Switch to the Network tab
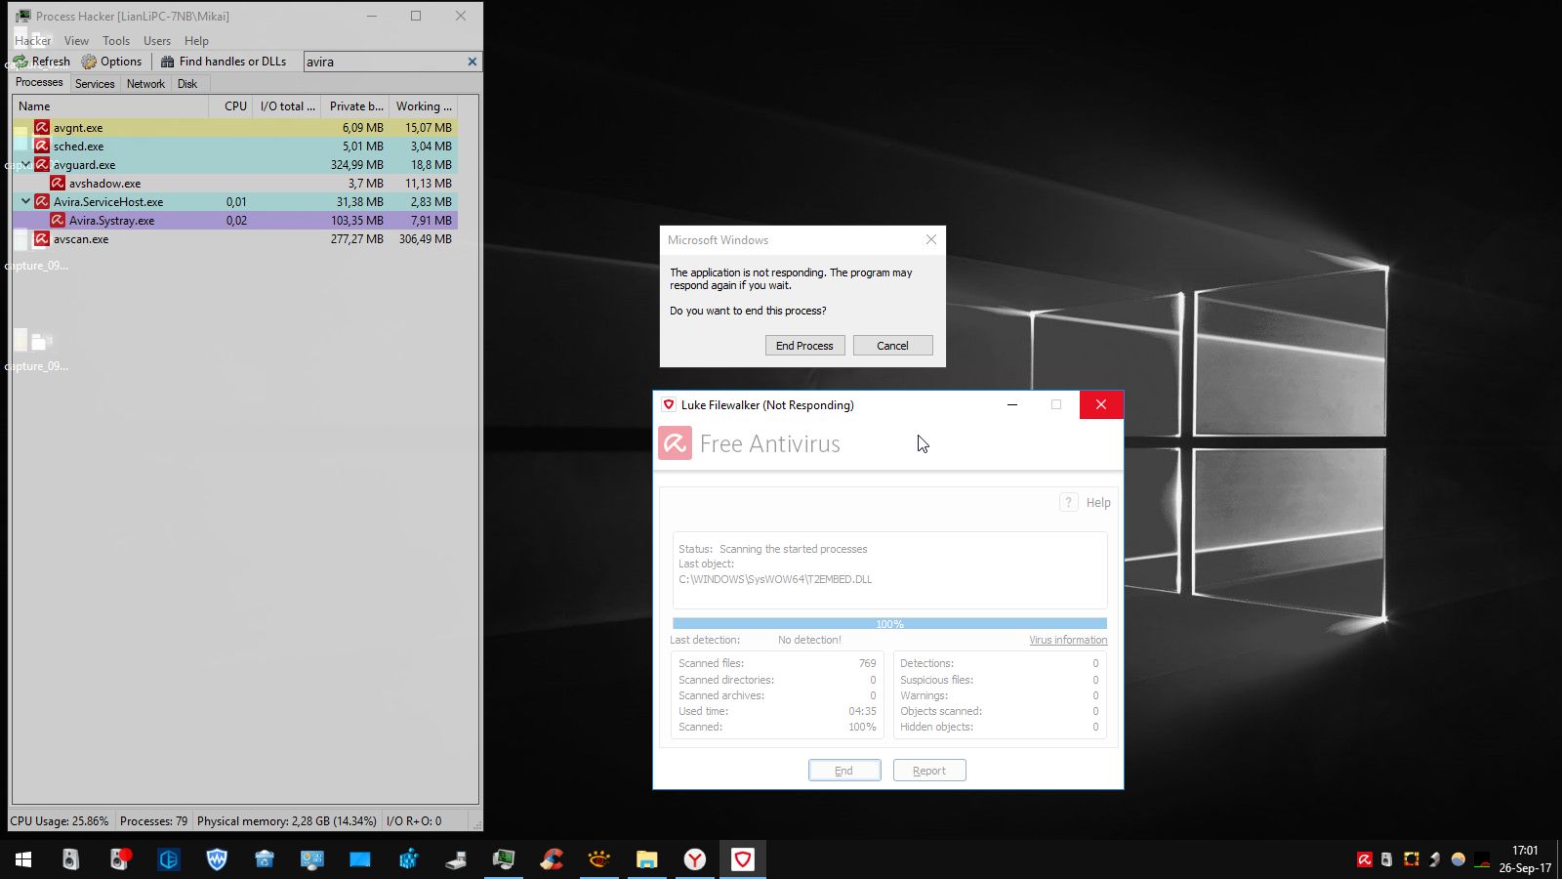The width and height of the screenshot is (1562, 879). 145,84
